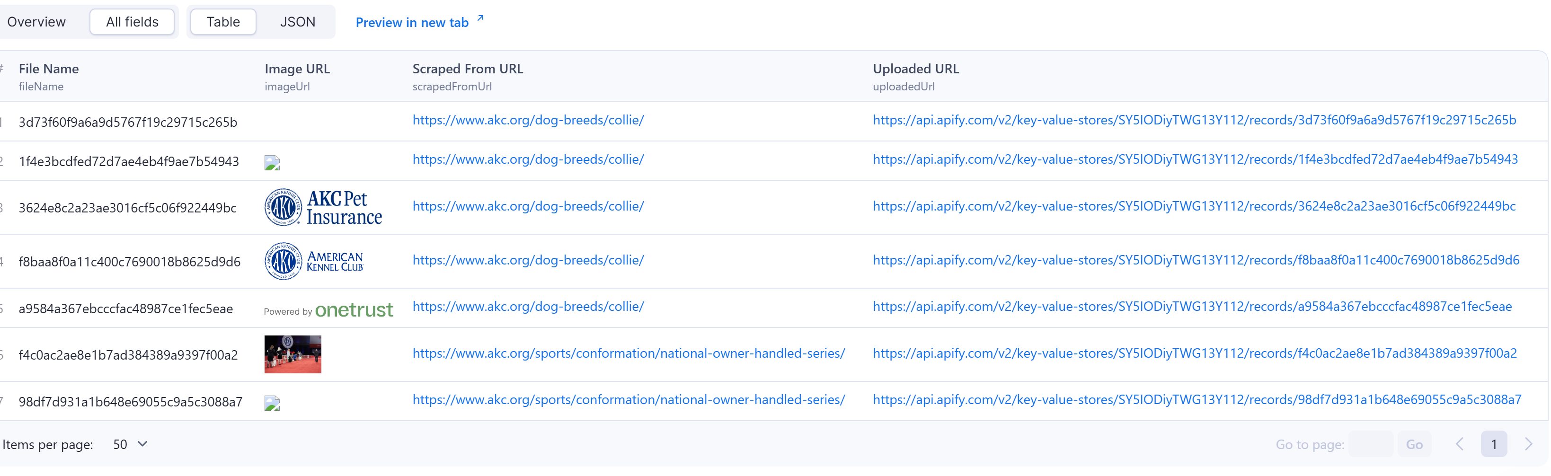Toggle the All fields option
Image resolution: width=1551 pixels, height=476 pixels.
132,22
